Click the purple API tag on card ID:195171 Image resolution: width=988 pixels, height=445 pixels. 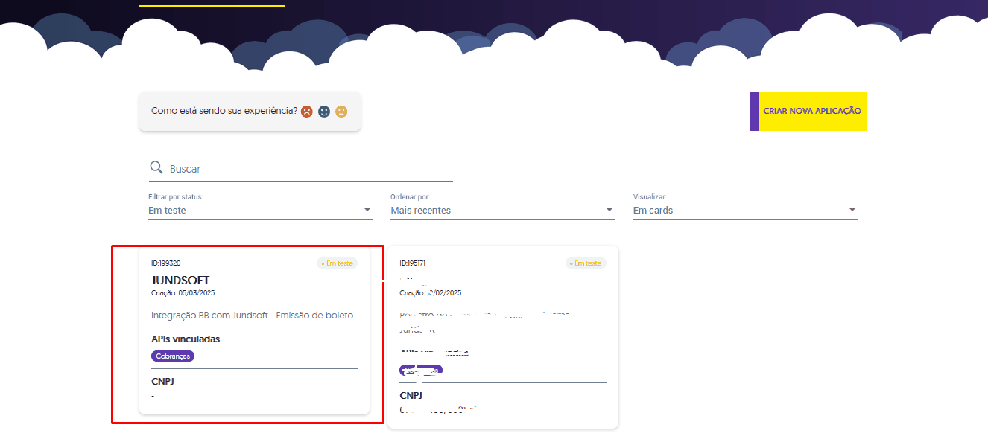click(421, 369)
